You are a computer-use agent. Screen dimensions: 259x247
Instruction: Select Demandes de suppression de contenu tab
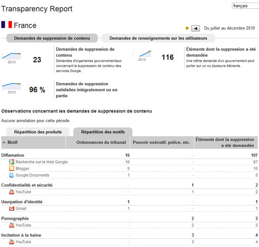coord(52,38)
